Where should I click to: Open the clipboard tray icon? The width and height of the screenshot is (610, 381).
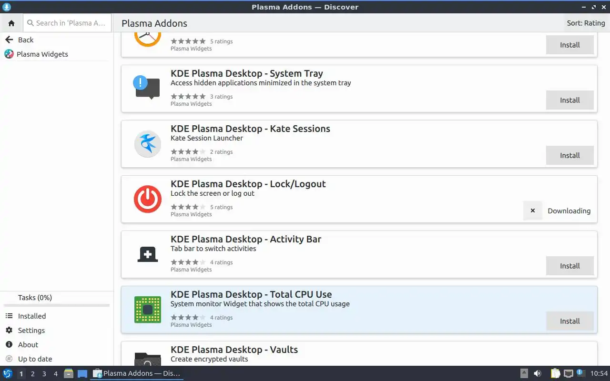click(556, 374)
